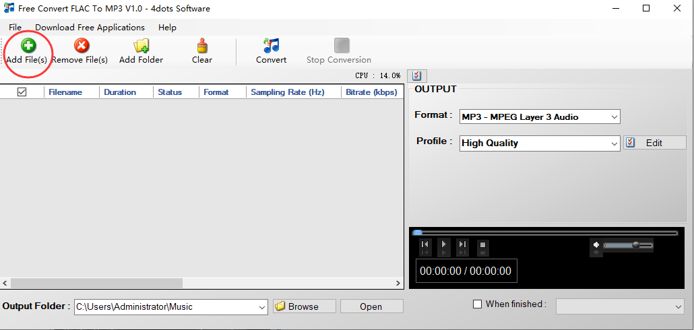Click Remove File(s) red X icon
This screenshot has width=694, height=330.
(81, 45)
